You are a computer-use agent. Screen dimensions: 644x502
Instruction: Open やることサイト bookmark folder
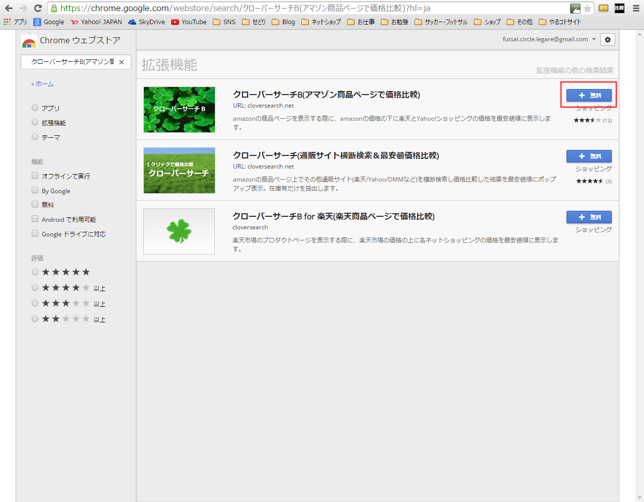click(x=559, y=22)
